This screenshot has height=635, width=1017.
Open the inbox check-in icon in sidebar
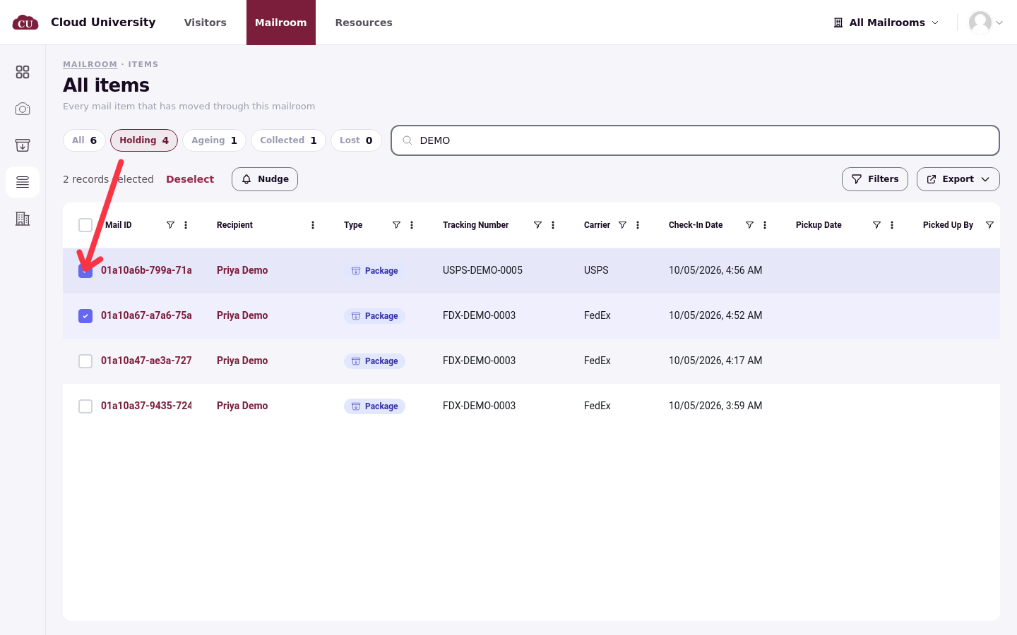(23, 145)
